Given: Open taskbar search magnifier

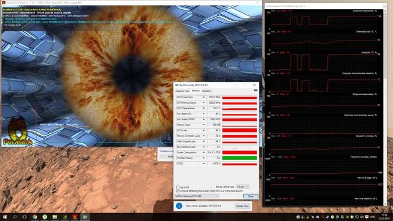Looking at the screenshot, I should coord(15,217).
